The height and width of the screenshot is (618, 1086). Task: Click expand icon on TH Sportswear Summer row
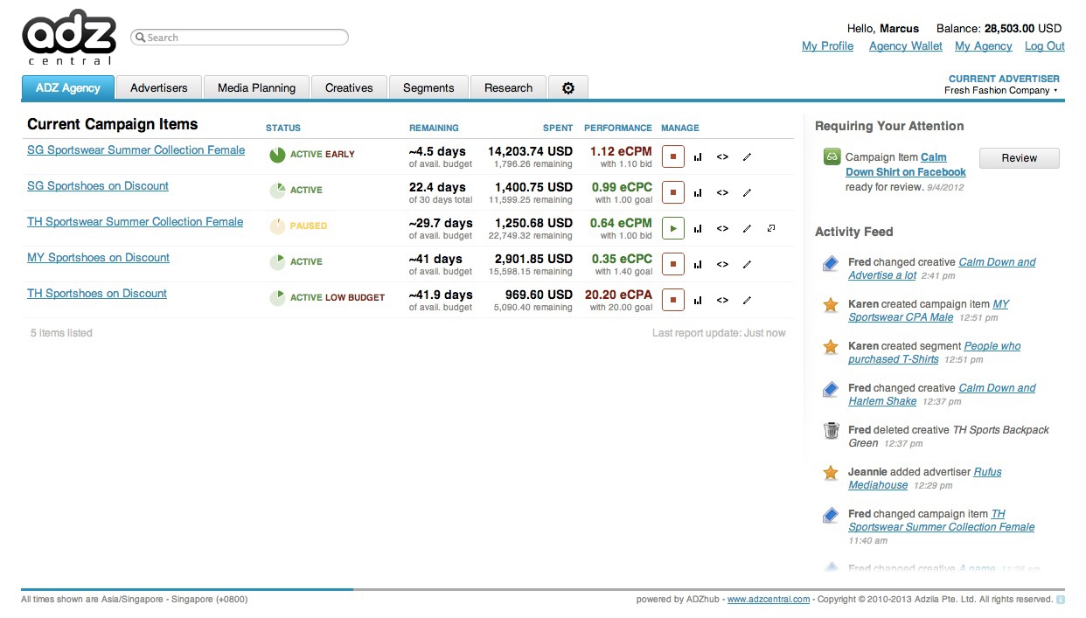771,229
